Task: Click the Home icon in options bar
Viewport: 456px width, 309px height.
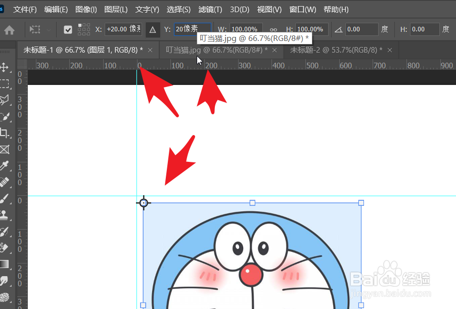Action: [9, 30]
